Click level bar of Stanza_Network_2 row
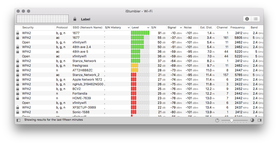Image resolution: width=278 pixels, height=145 pixels. point(140,75)
